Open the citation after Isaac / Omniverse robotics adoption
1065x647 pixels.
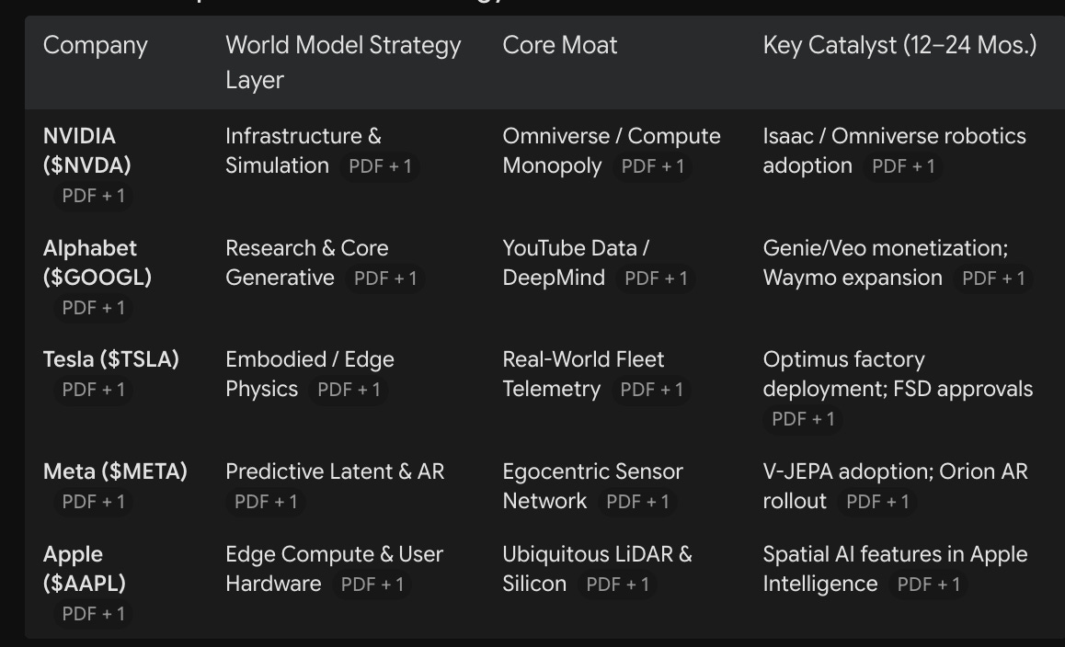[x=903, y=166]
